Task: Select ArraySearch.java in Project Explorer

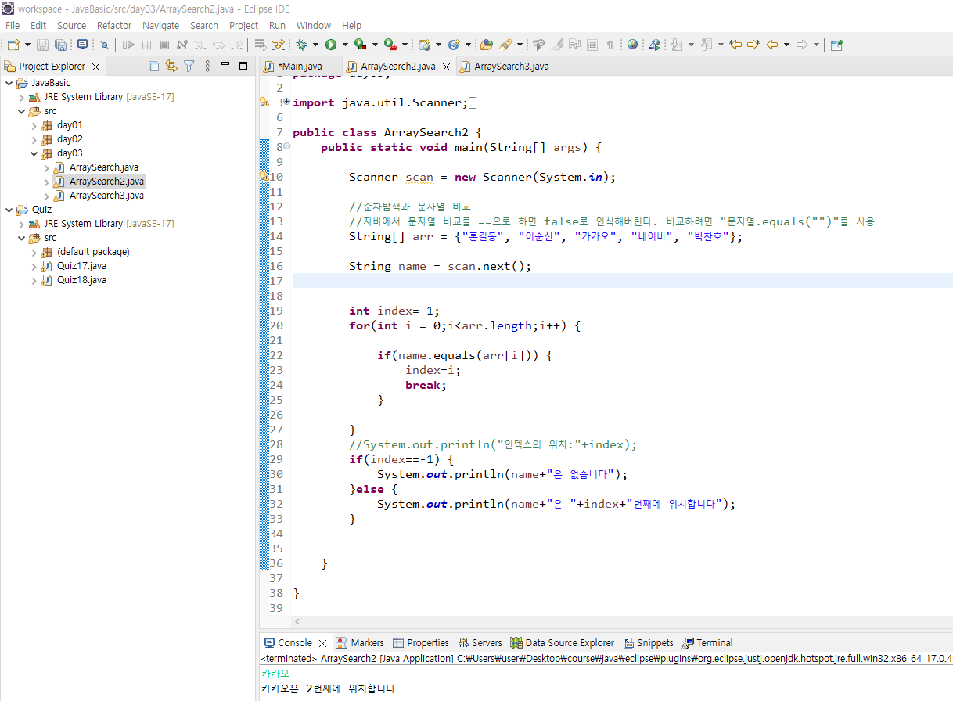Action: click(106, 167)
